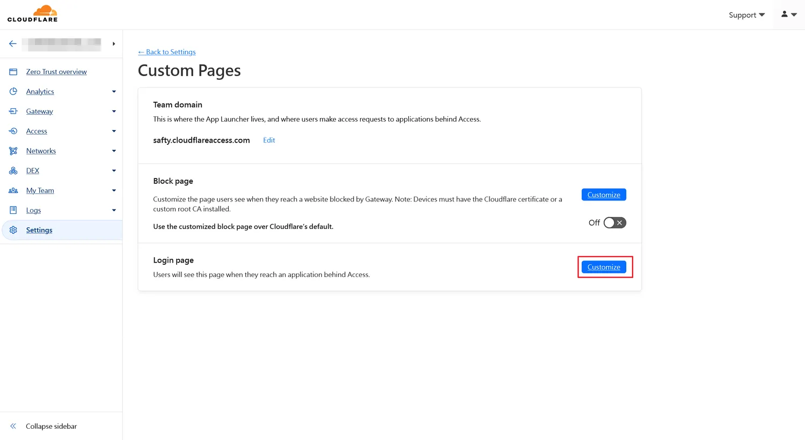Click Customize for the Login page
805x440 pixels.
pyautogui.click(x=604, y=267)
